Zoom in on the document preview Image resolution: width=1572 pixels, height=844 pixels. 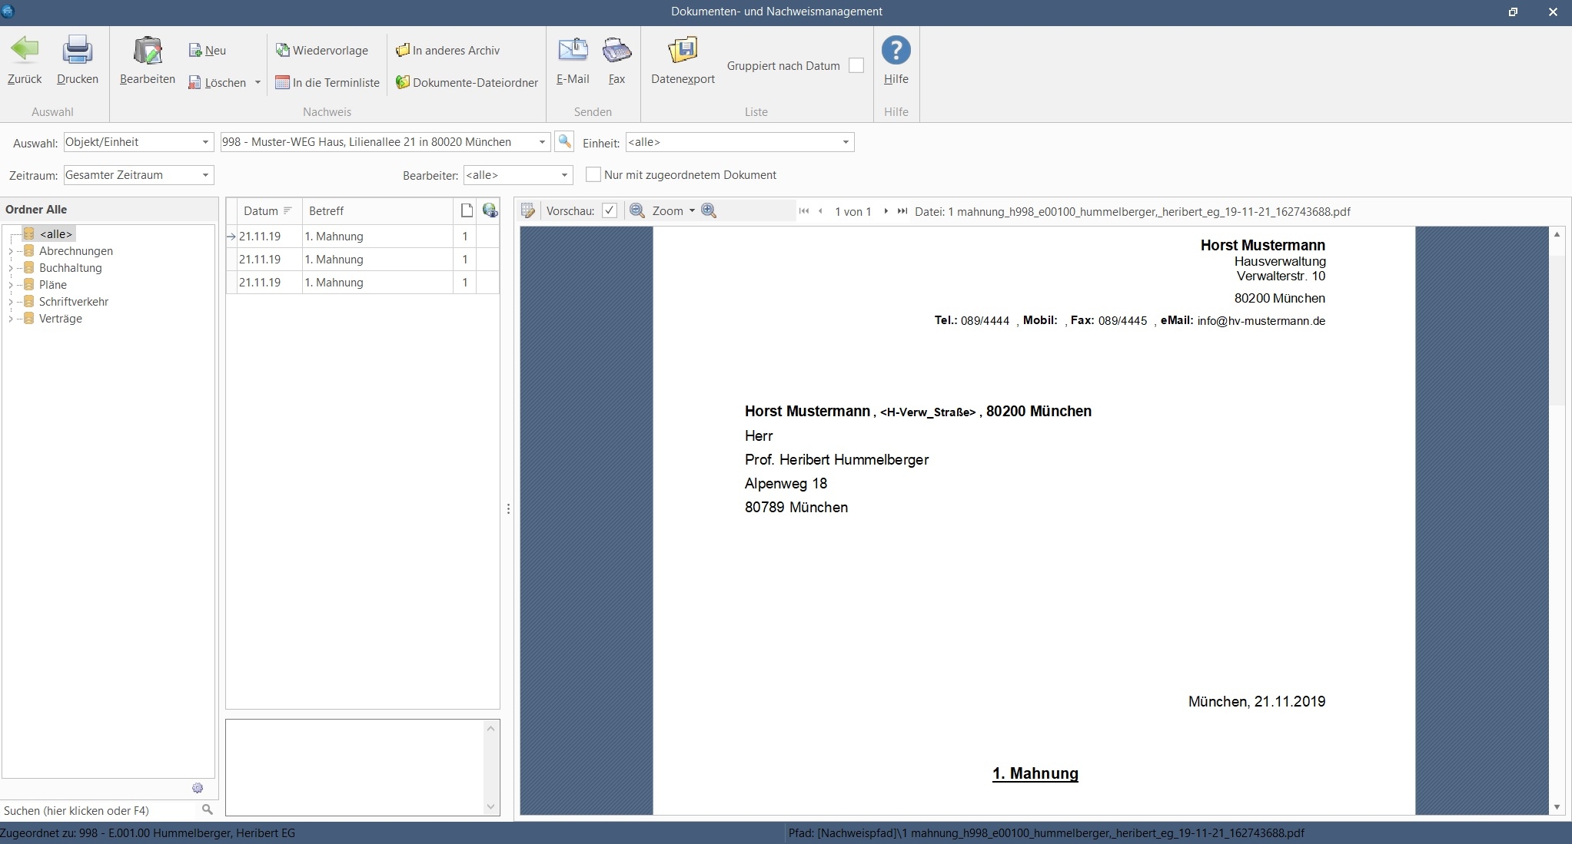(x=709, y=211)
